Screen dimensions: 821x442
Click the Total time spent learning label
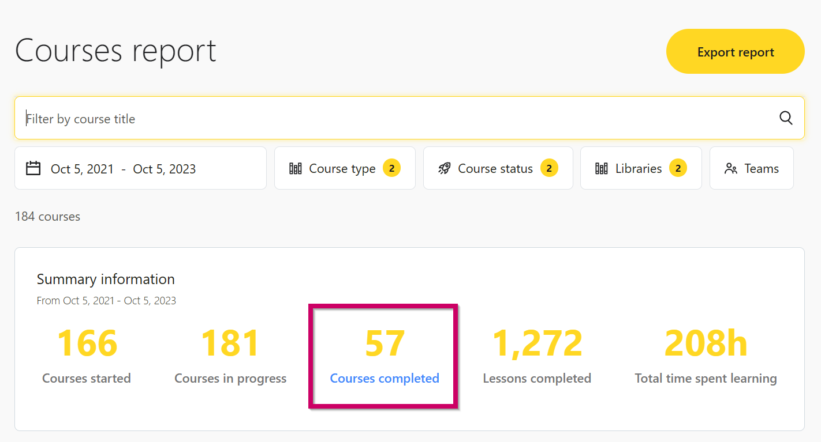tap(706, 379)
